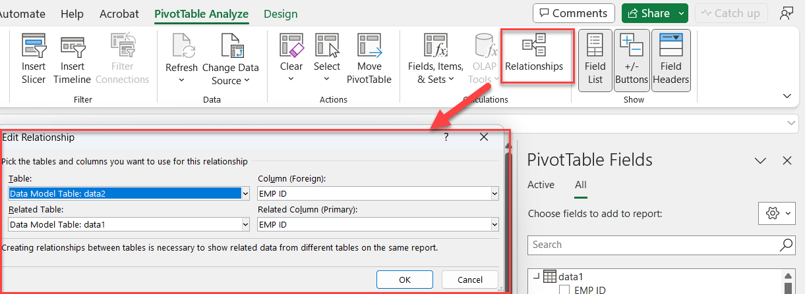This screenshot has width=805, height=294.
Task: Open the Column (Foreign) dropdown
Action: pos(494,193)
